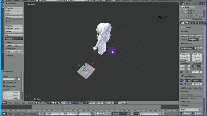Jump to the first frame
The height and width of the screenshot is (116, 207).
pos(95,114)
